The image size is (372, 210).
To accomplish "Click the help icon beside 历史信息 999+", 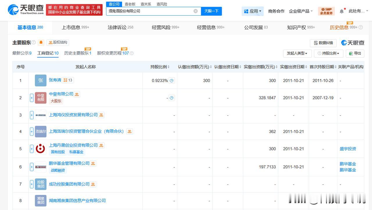I will (361, 27).
